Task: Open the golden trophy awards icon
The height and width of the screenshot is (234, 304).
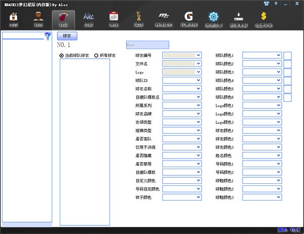Action: (x=138, y=20)
